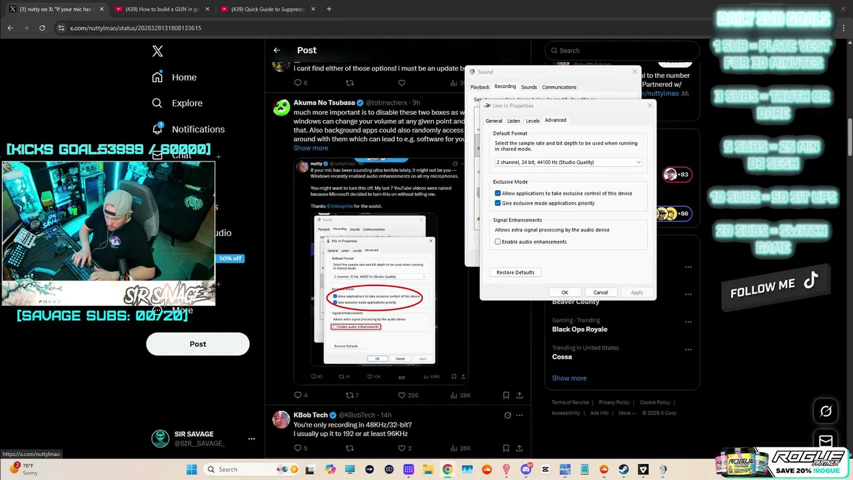Viewport: 853px width, 480px height.
Task: Open the default format sample rate dropdown
Action: 568,162
